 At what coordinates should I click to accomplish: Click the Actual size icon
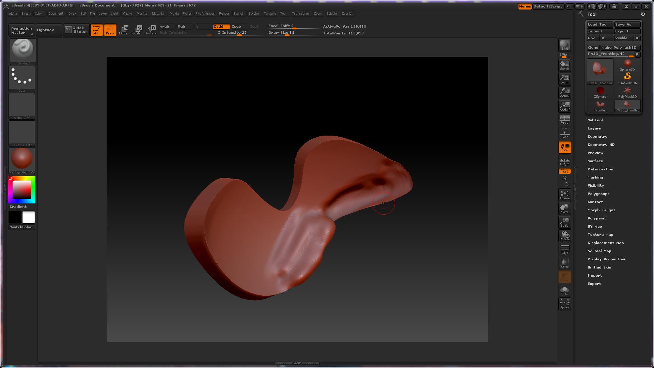pyautogui.click(x=564, y=92)
